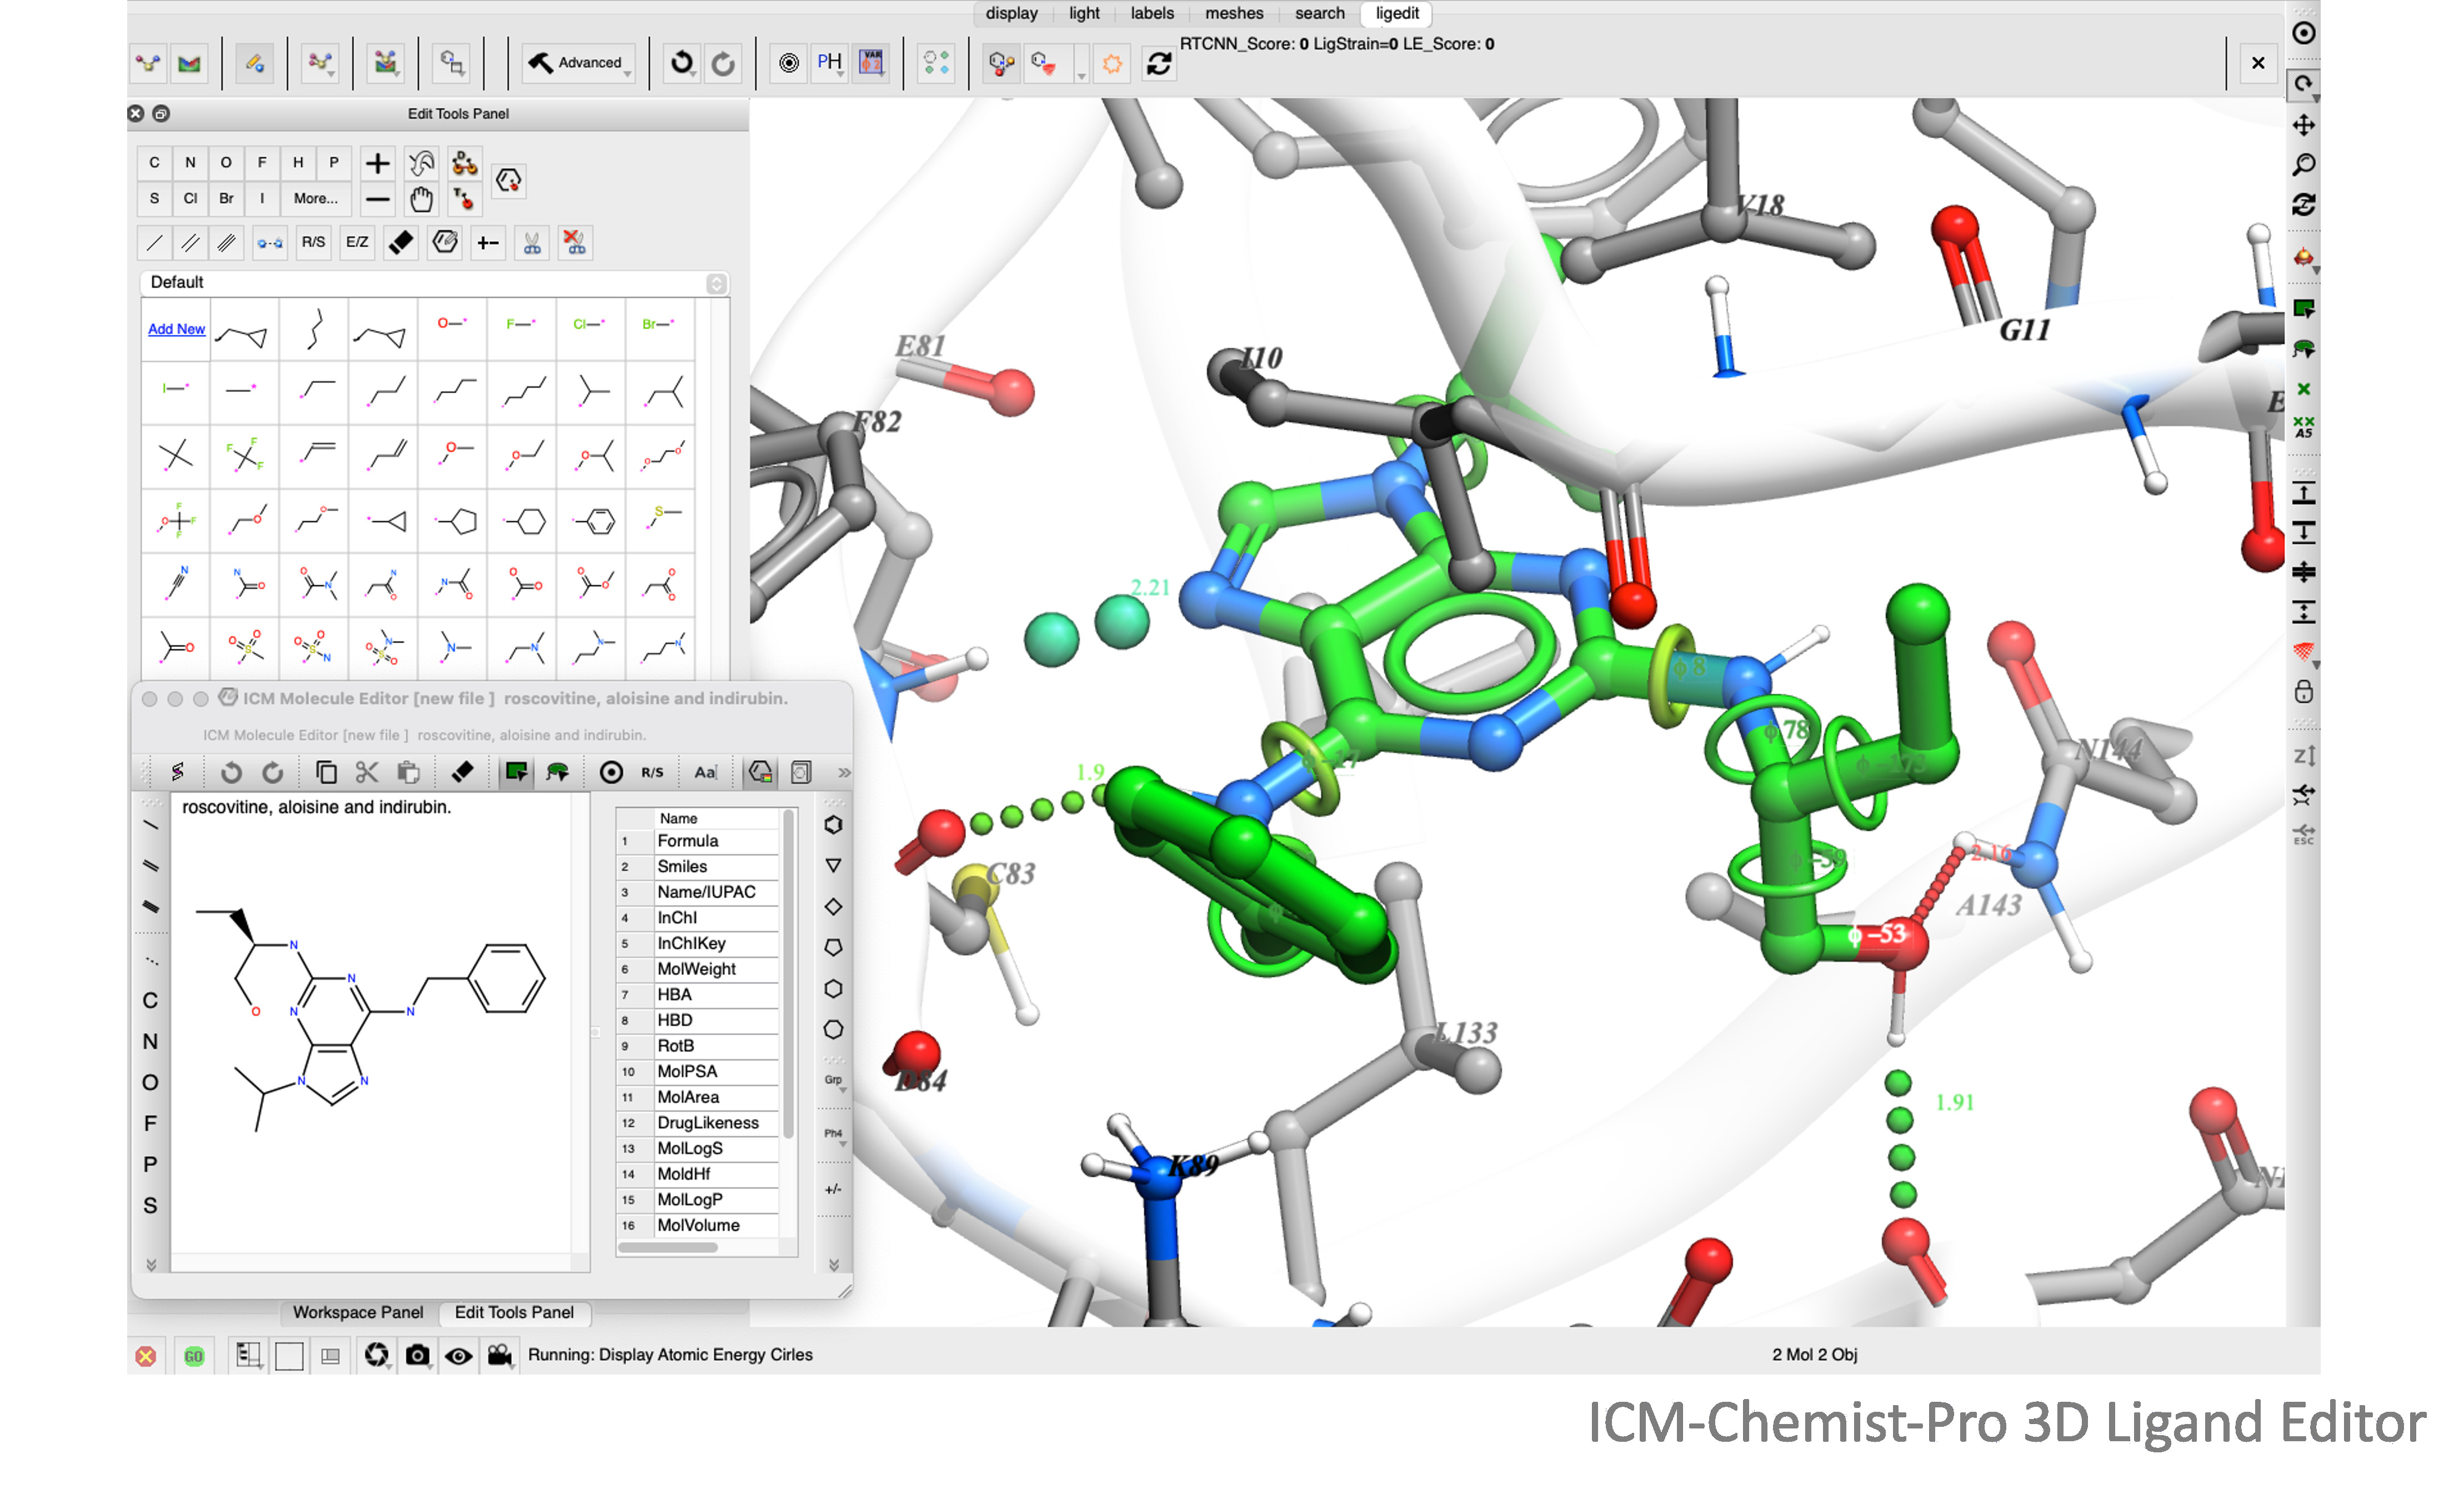Viewport: 2464px width, 1494px height.
Task: Toggle the pencil edit ligand button
Action: tap(255, 64)
